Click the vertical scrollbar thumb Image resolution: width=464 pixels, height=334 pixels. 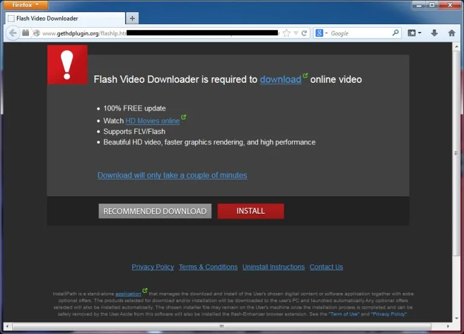pos(456,153)
